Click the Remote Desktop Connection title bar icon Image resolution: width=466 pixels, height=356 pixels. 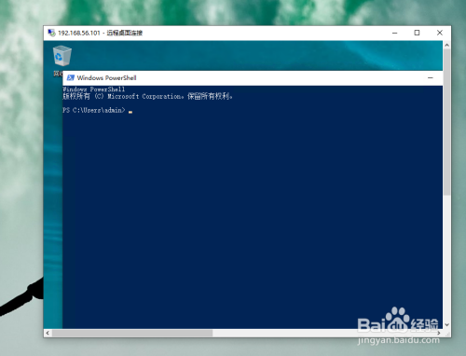click(51, 33)
